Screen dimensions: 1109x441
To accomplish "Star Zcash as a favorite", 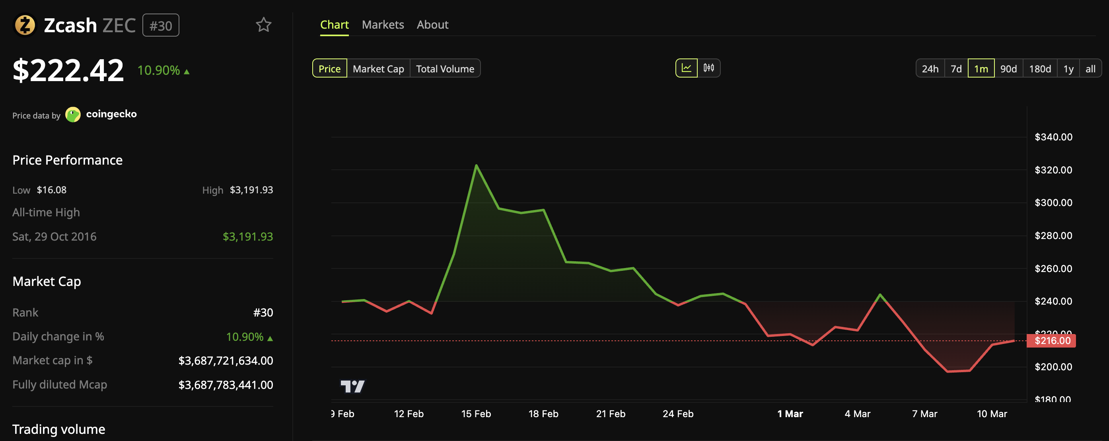I will [x=263, y=25].
